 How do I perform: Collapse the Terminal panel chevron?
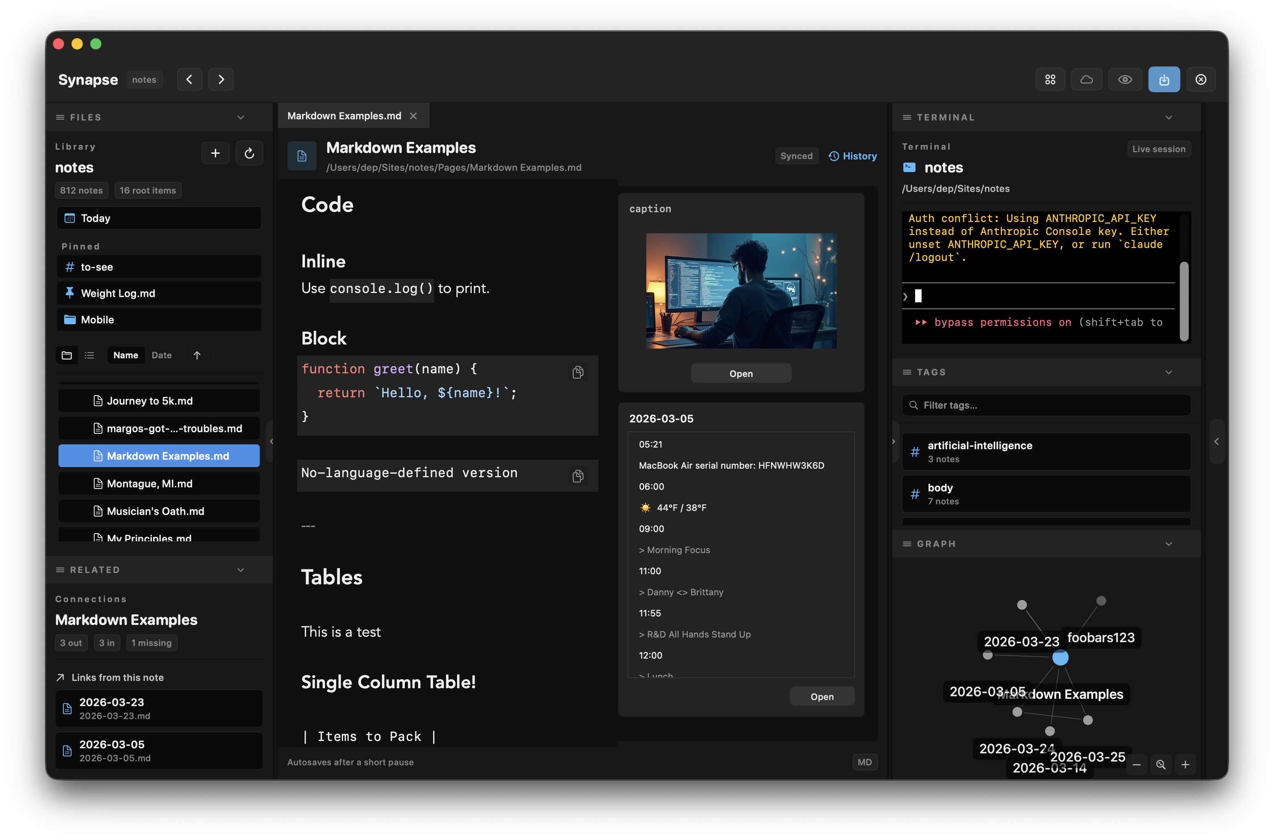pyautogui.click(x=1168, y=117)
